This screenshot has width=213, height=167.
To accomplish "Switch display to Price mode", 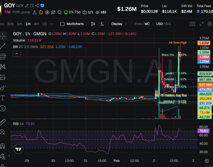I will [138, 24].
